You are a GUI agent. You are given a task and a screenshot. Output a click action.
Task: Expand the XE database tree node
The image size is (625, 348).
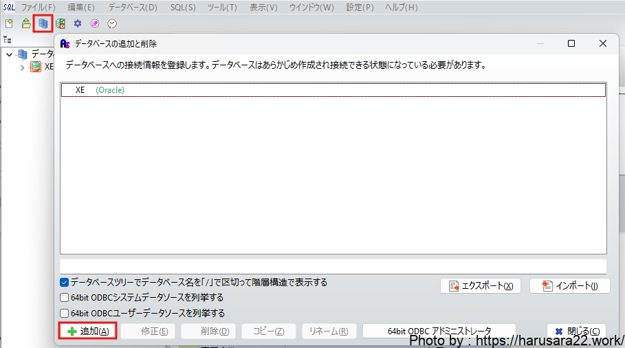[x=23, y=67]
